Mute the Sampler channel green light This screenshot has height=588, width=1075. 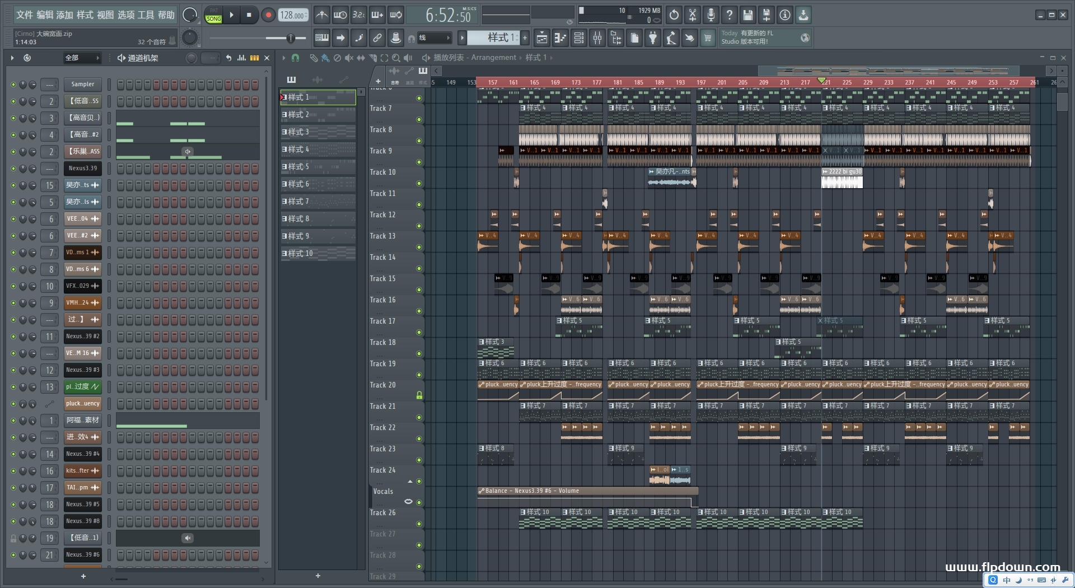pos(13,85)
